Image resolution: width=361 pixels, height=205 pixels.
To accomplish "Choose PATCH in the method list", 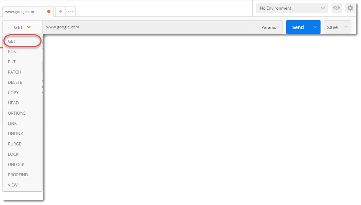I will point(22,72).
